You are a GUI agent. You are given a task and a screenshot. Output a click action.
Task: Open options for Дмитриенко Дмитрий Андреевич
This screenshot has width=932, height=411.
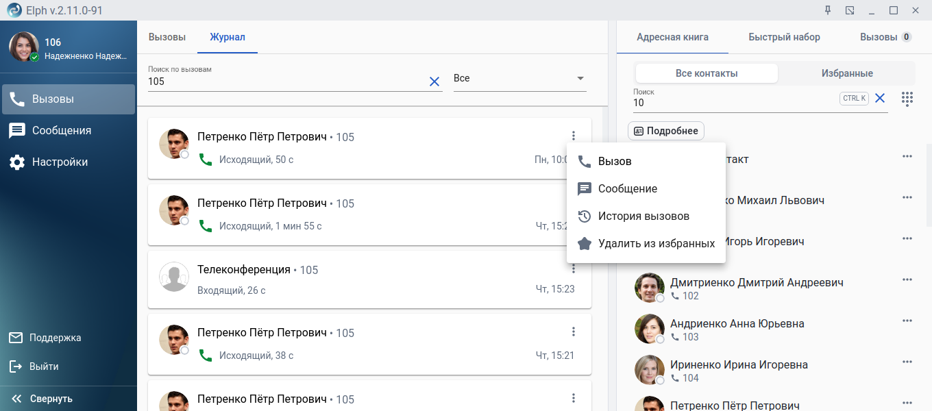pyautogui.click(x=907, y=279)
